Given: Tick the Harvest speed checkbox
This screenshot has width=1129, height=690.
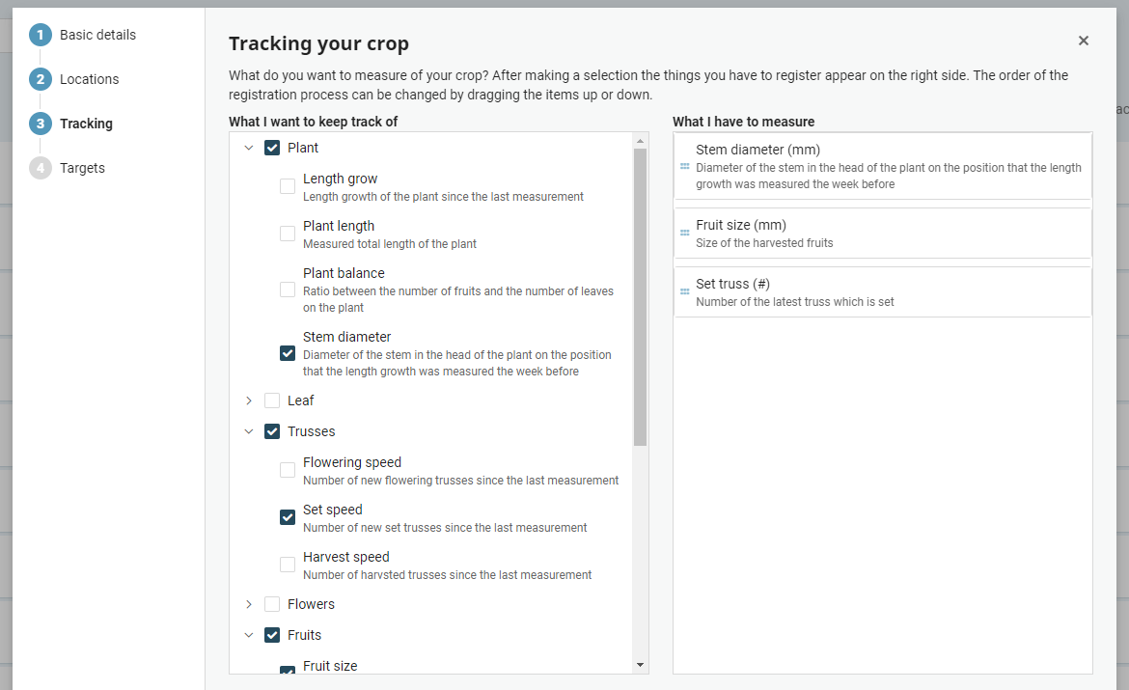Looking at the screenshot, I should coord(288,565).
